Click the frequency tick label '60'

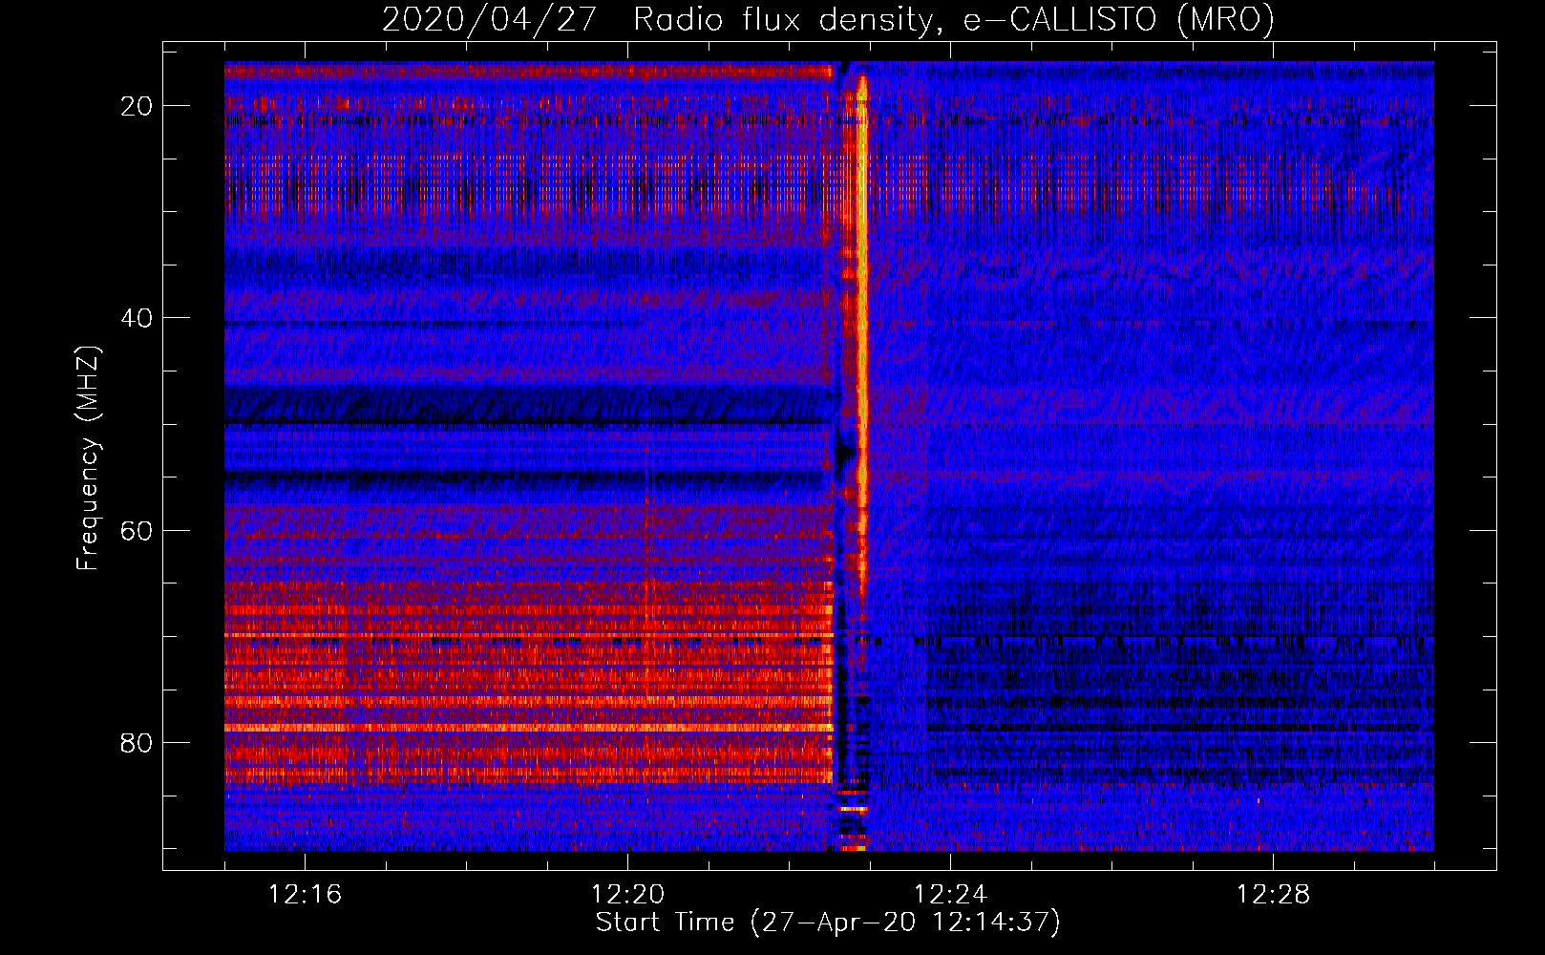pyautogui.click(x=137, y=530)
